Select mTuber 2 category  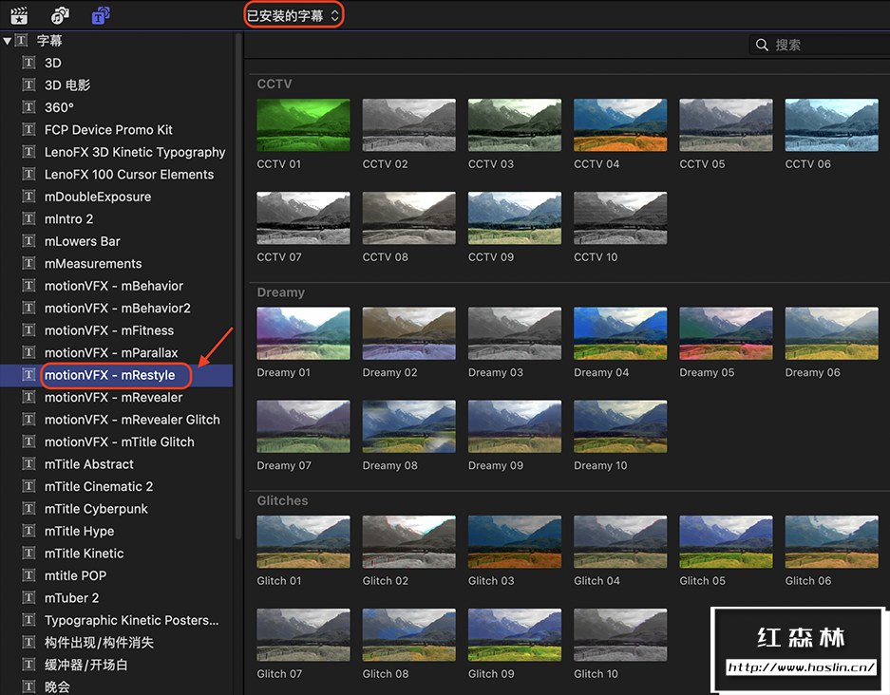point(71,598)
